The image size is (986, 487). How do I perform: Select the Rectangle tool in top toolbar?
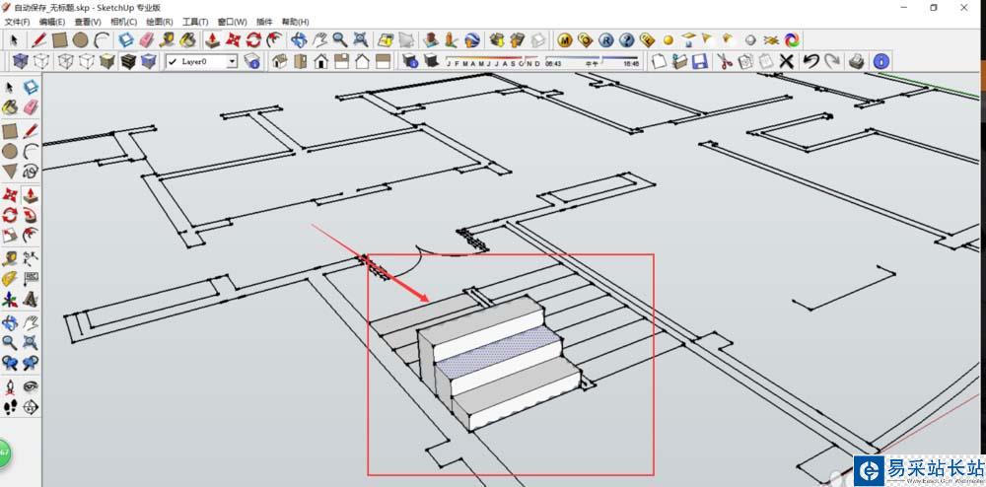(x=60, y=40)
